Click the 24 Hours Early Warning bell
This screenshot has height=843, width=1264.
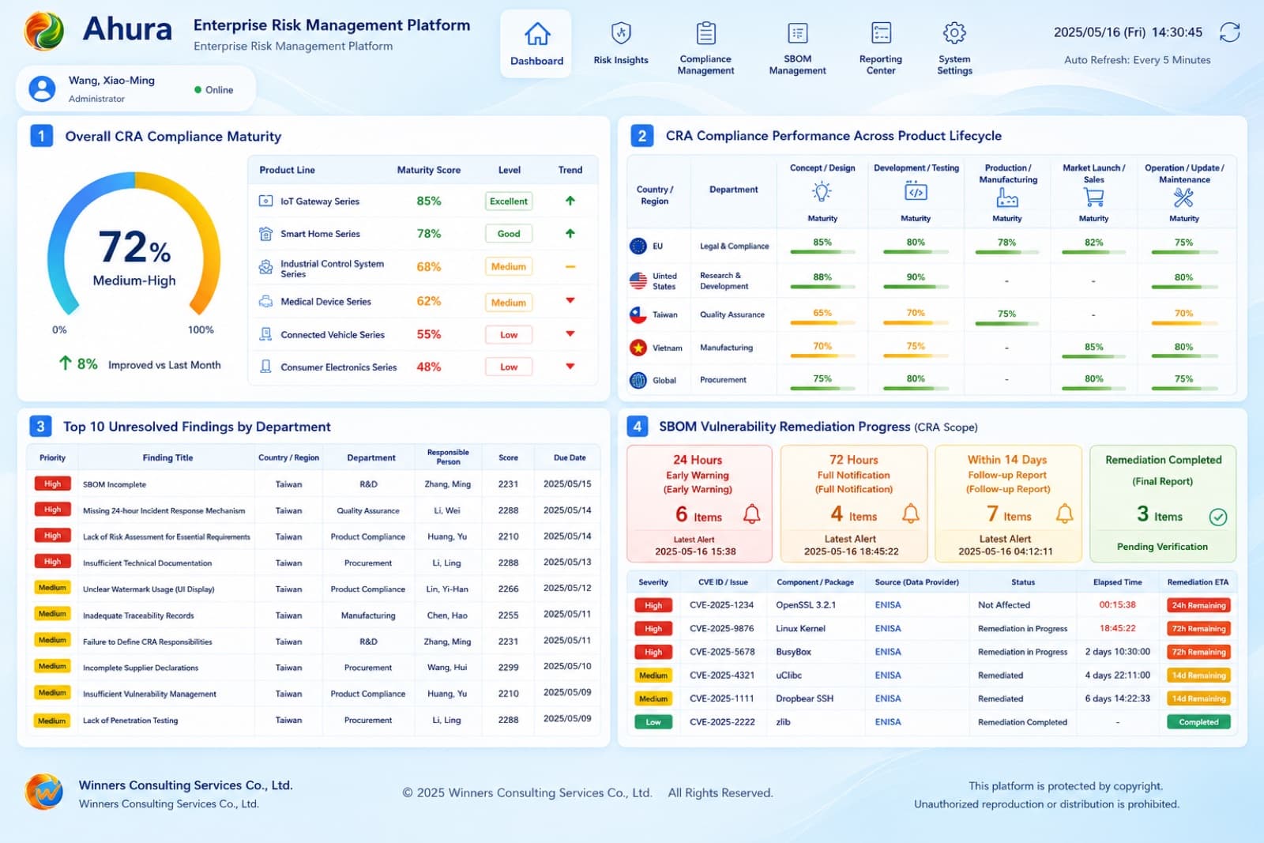[x=751, y=515]
